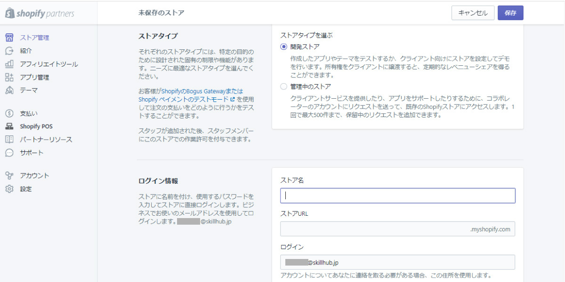The image size is (565, 282).
Task: Click the ストアタイプを選ぶ label
Action: click(307, 35)
